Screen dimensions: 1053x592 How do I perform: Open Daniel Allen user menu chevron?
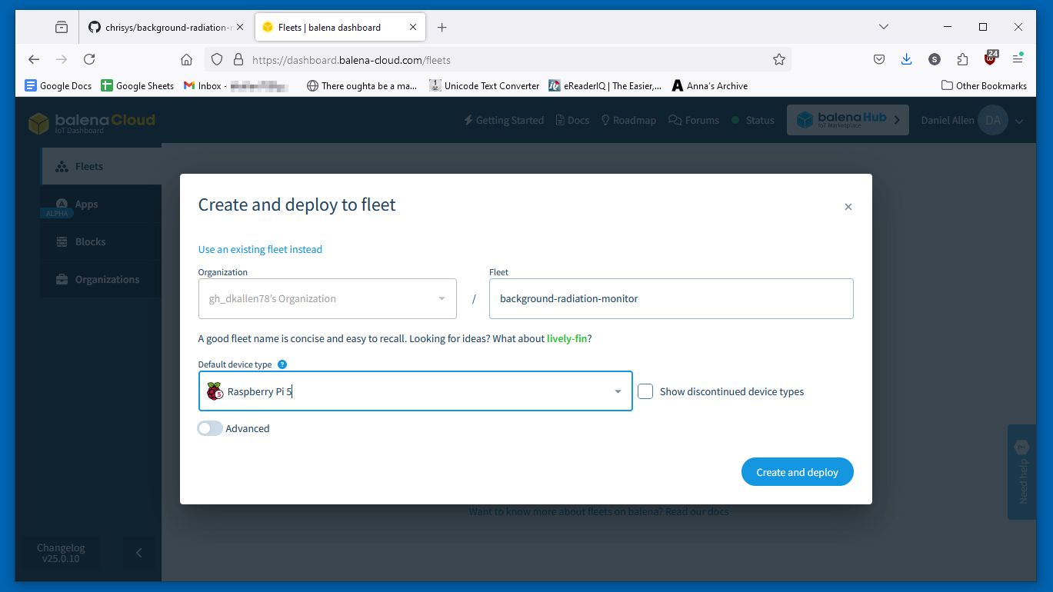coord(1019,121)
